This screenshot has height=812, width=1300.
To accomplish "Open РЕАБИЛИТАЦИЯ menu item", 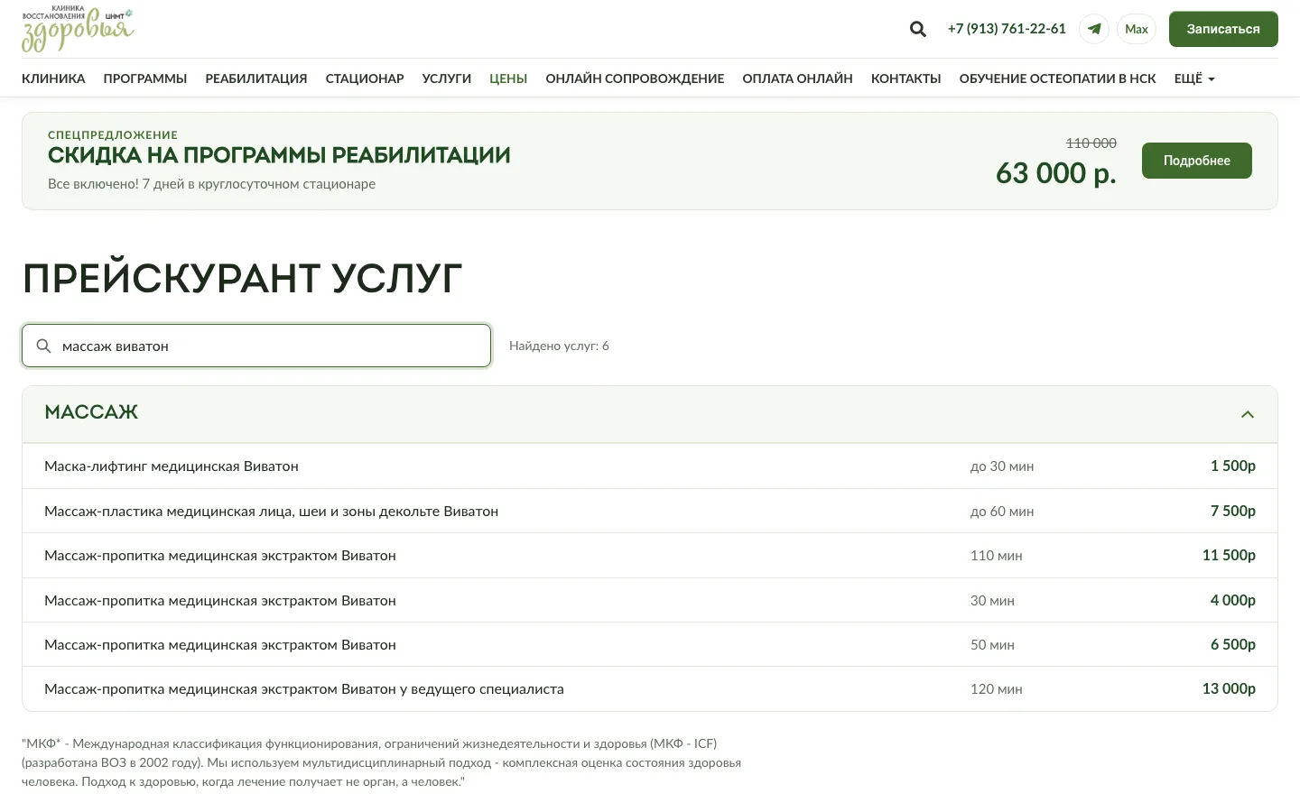I will (x=256, y=78).
